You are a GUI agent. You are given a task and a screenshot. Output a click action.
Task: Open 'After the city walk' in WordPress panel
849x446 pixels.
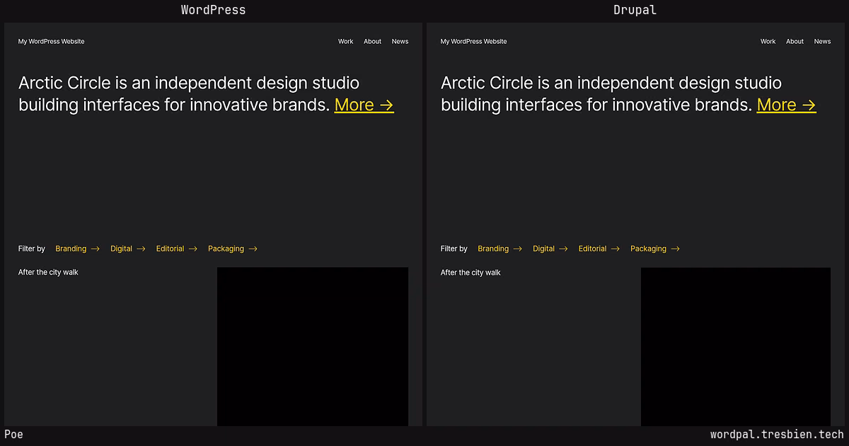tap(48, 273)
